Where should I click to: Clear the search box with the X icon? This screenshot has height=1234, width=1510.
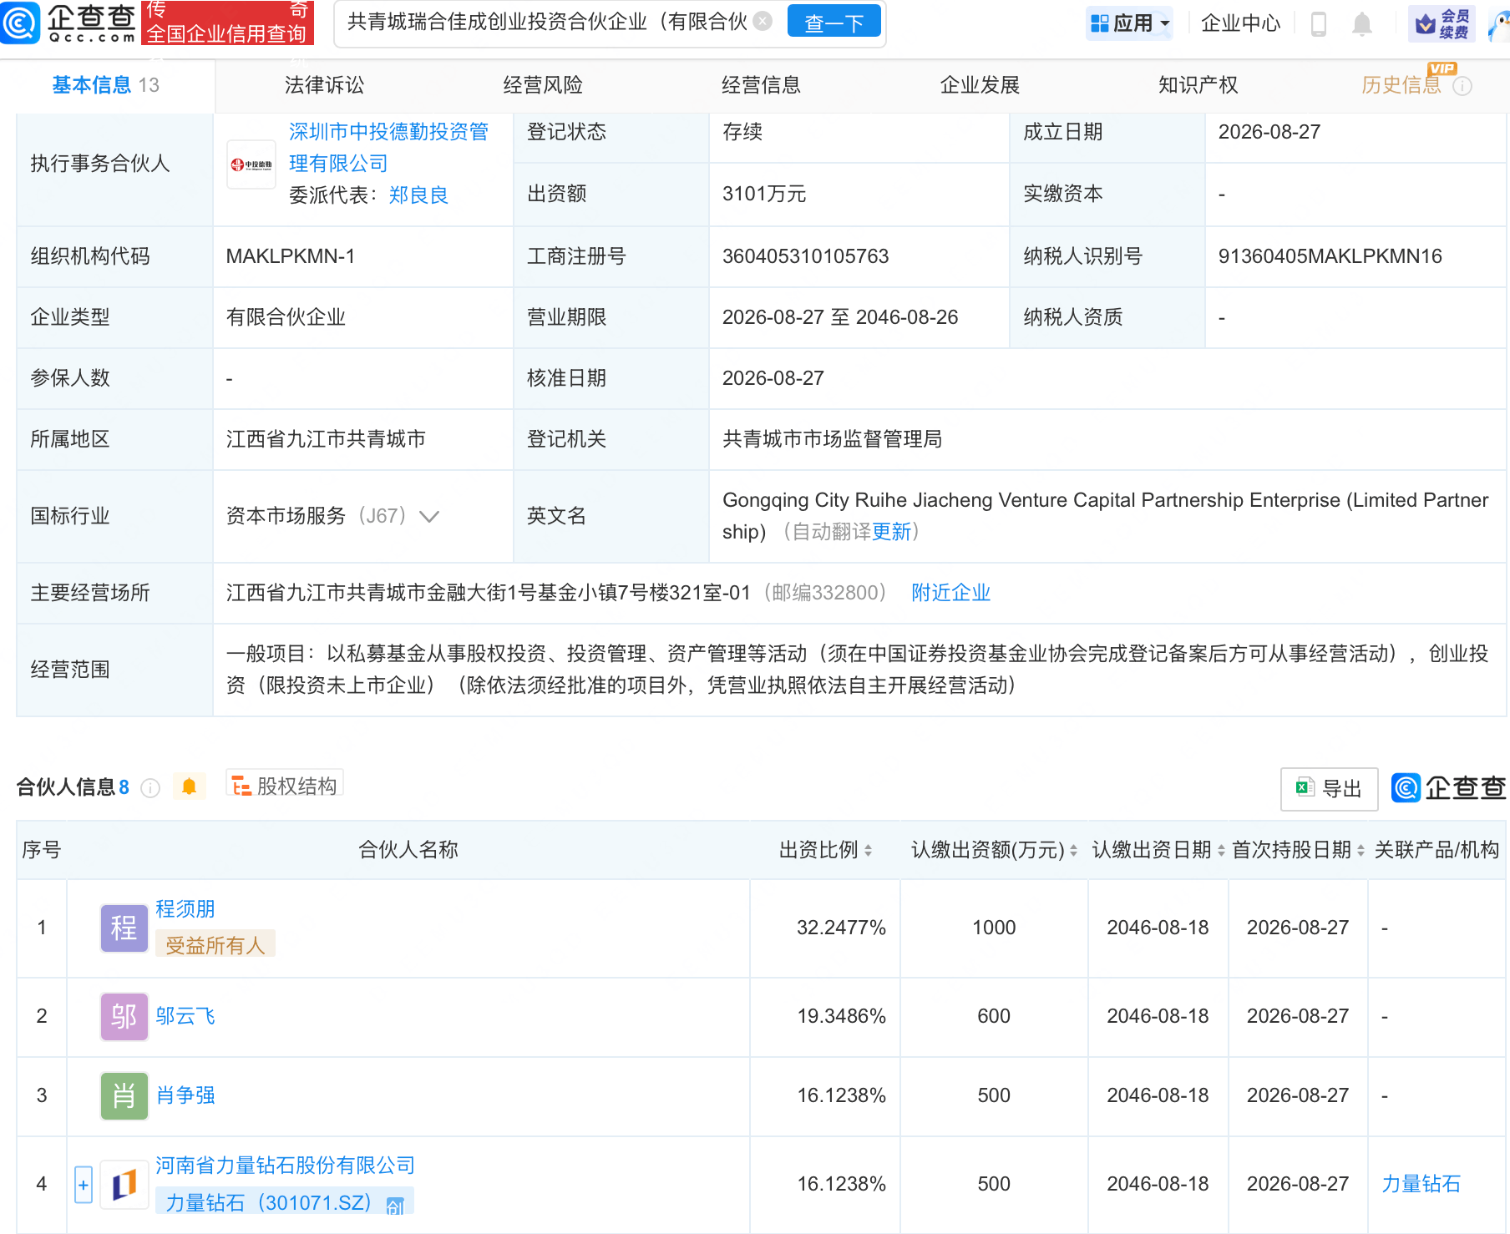[x=763, y=21]
